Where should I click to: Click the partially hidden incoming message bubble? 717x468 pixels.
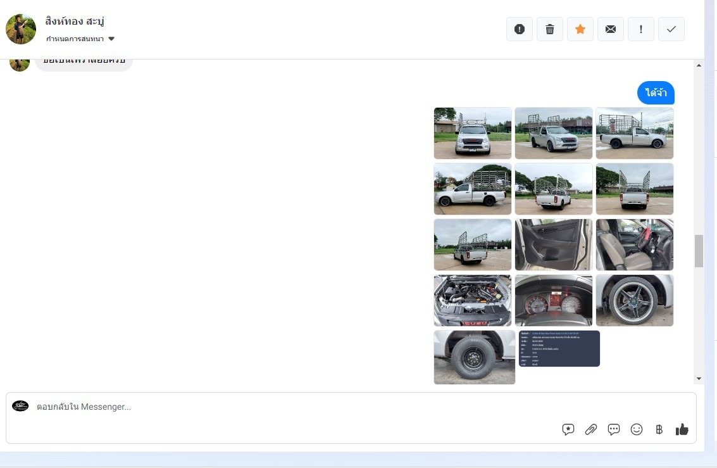click(x=84, y=65)
